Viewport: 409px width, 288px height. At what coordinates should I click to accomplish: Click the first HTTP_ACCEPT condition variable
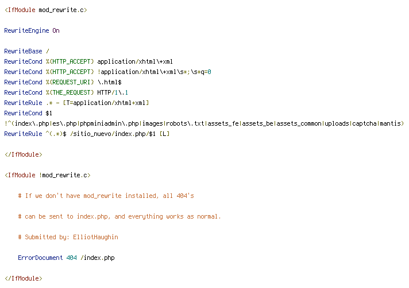(x=70, y=61)
